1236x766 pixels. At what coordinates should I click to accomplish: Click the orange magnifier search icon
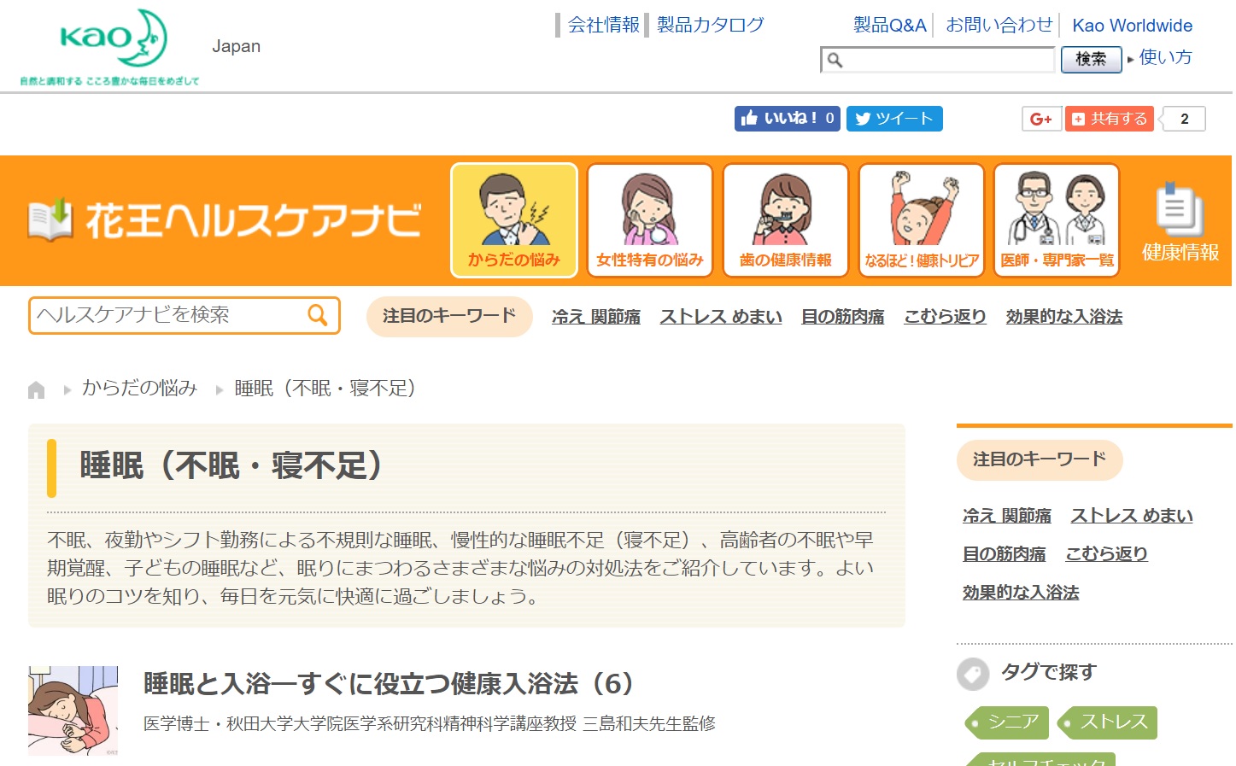point(317,315)
